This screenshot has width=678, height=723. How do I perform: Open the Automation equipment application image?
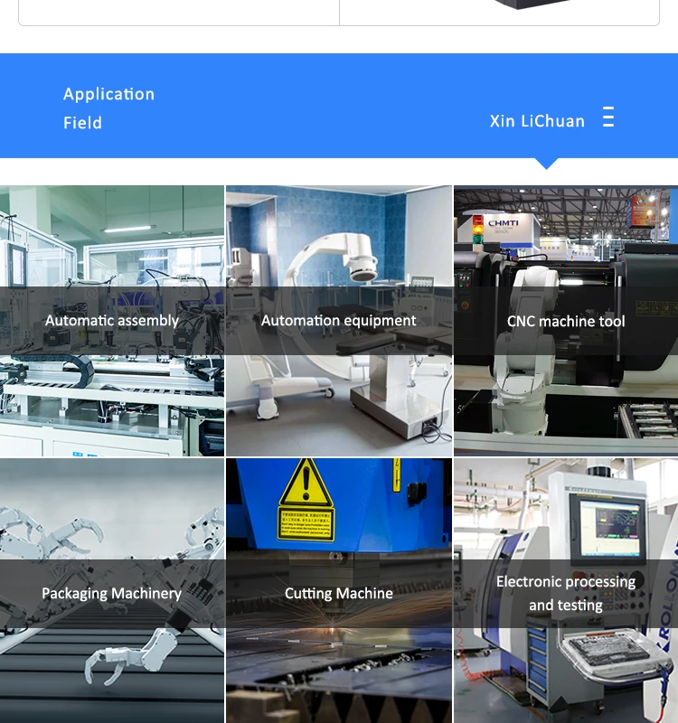339,321
